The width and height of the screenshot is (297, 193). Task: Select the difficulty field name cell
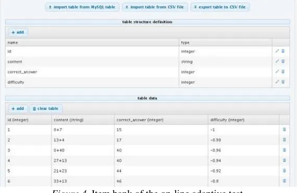(x=92, y=82)
